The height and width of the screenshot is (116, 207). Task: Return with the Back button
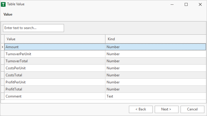[x=141, y=109]
